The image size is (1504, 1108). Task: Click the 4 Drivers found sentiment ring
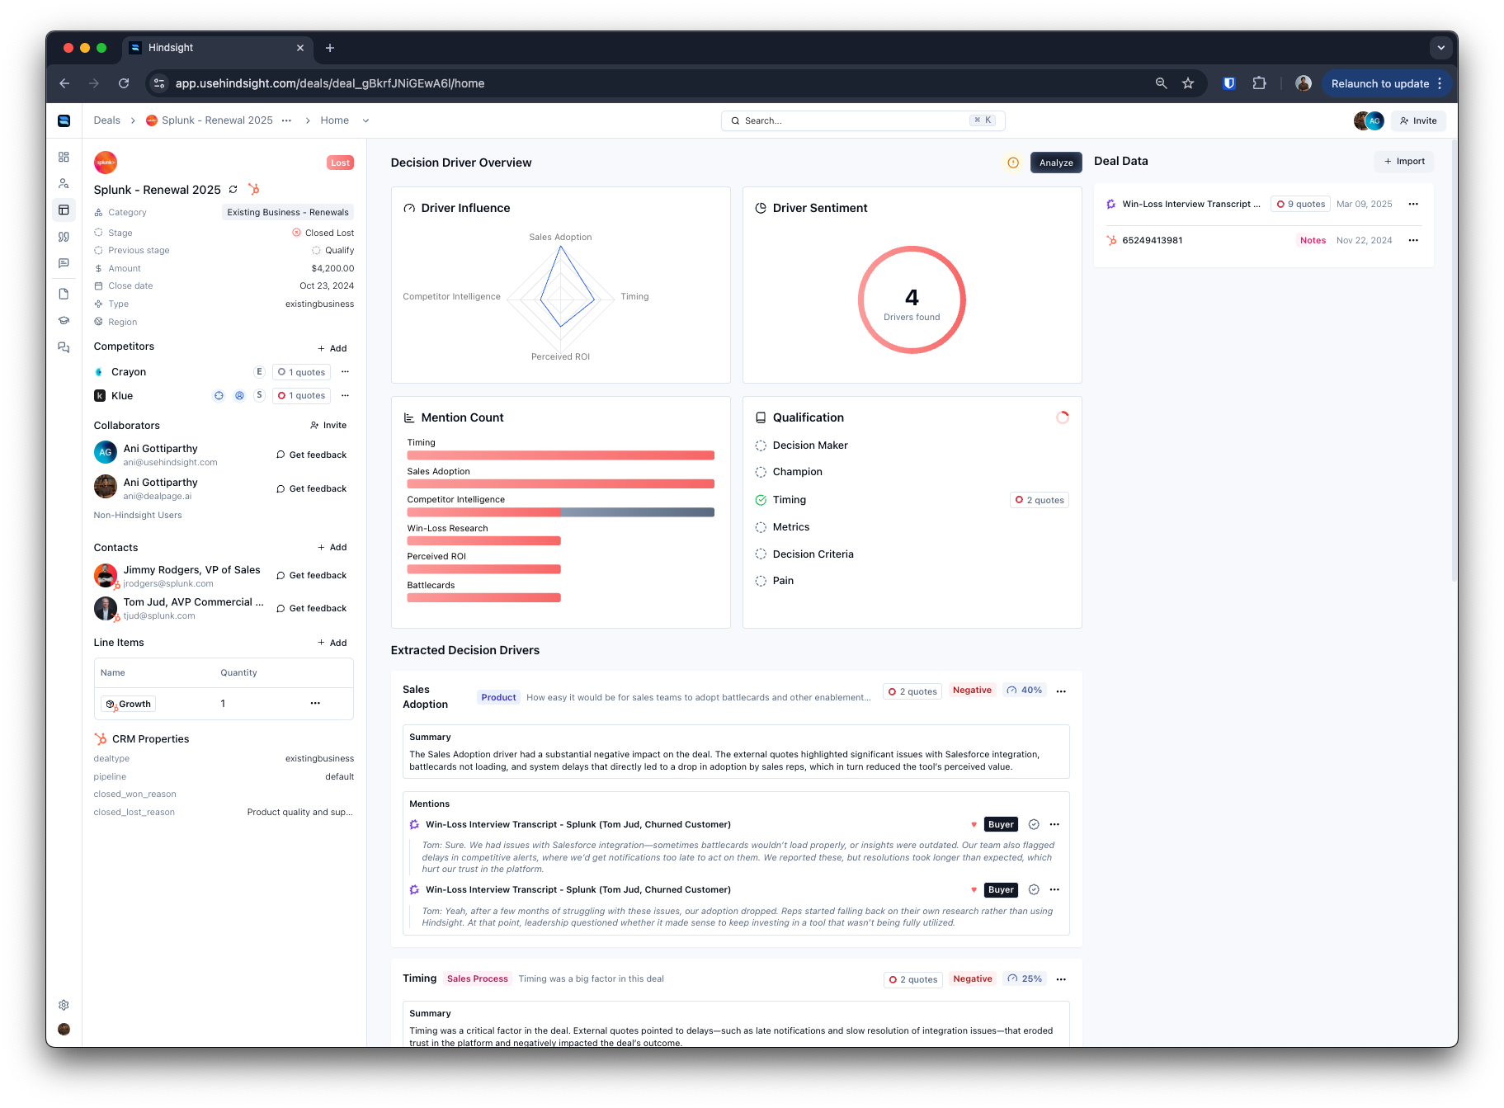point(912,300)
